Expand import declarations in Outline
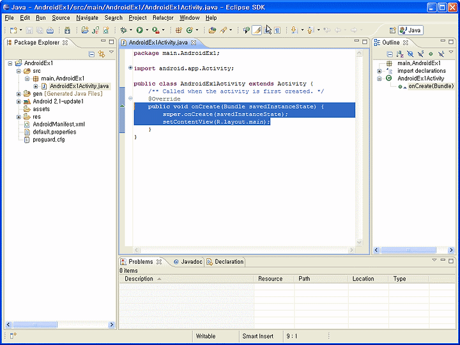The width and height of the screenshot is (460, 345). click(379, 71)
